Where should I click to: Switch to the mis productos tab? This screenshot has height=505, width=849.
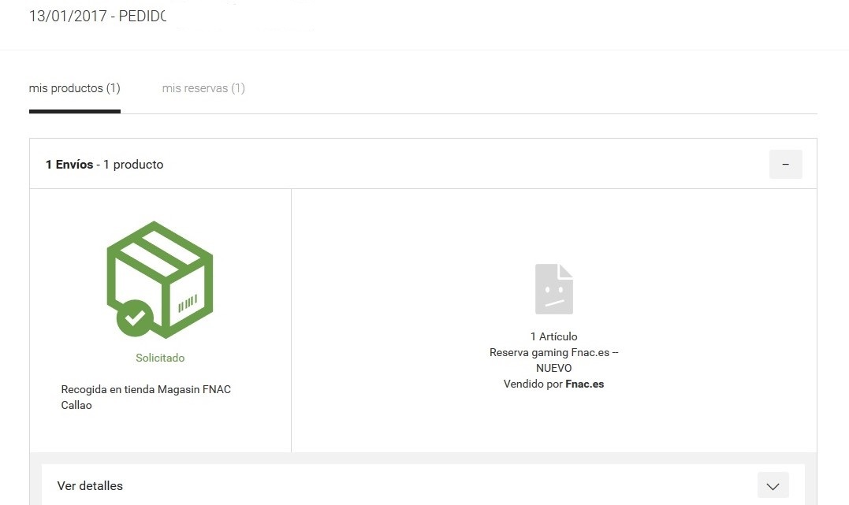75,88
